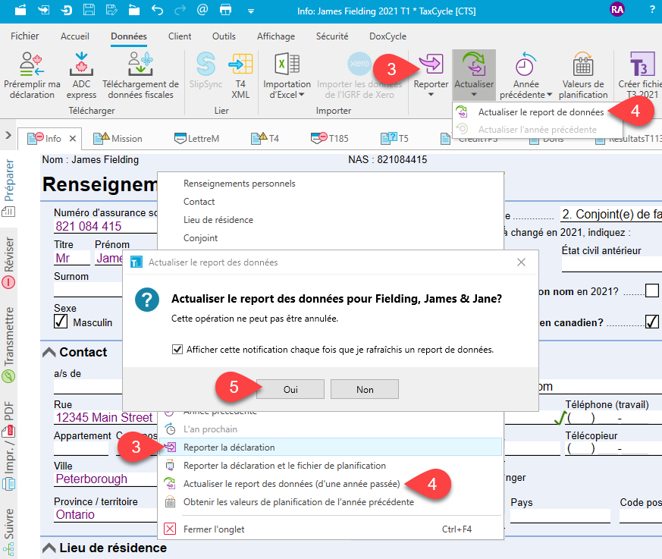Open the Fichier menu

25,36
